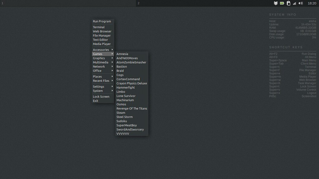The image size is (319, 179).
Task: Launch Steam from the Games submenu
Action: pos(121,113)
